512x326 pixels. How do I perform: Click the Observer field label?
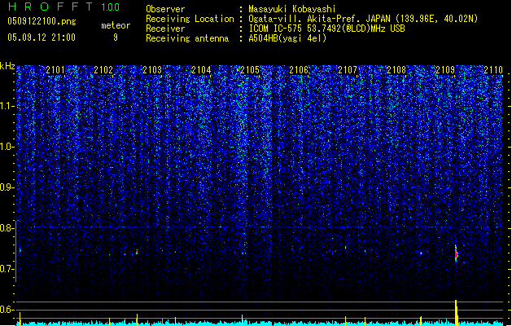(x=165, y=9)
